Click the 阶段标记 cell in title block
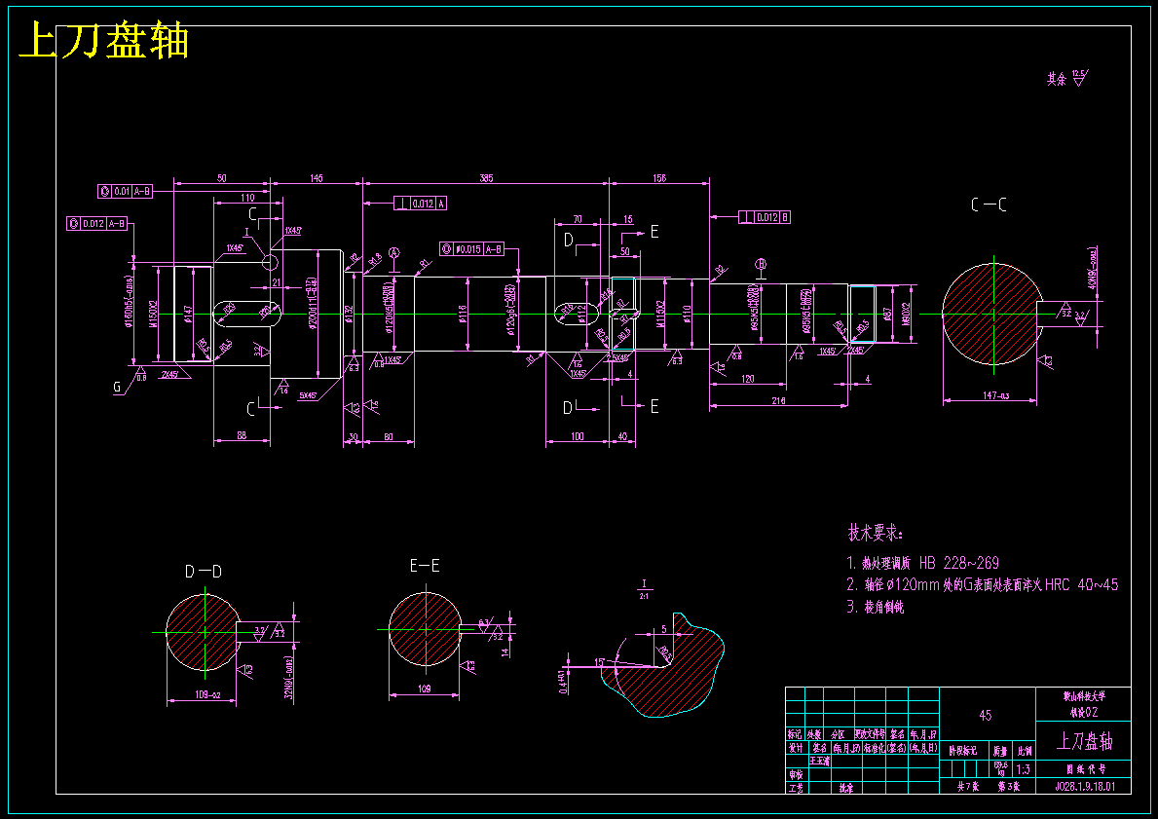The width and height of the screenshot is (1158, 819). pyautogui.click(x=963, y=750)
